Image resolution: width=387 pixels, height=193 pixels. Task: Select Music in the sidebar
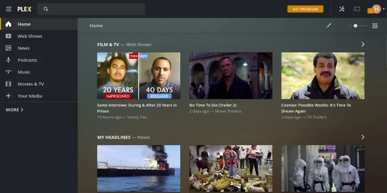tap(39, 72)
